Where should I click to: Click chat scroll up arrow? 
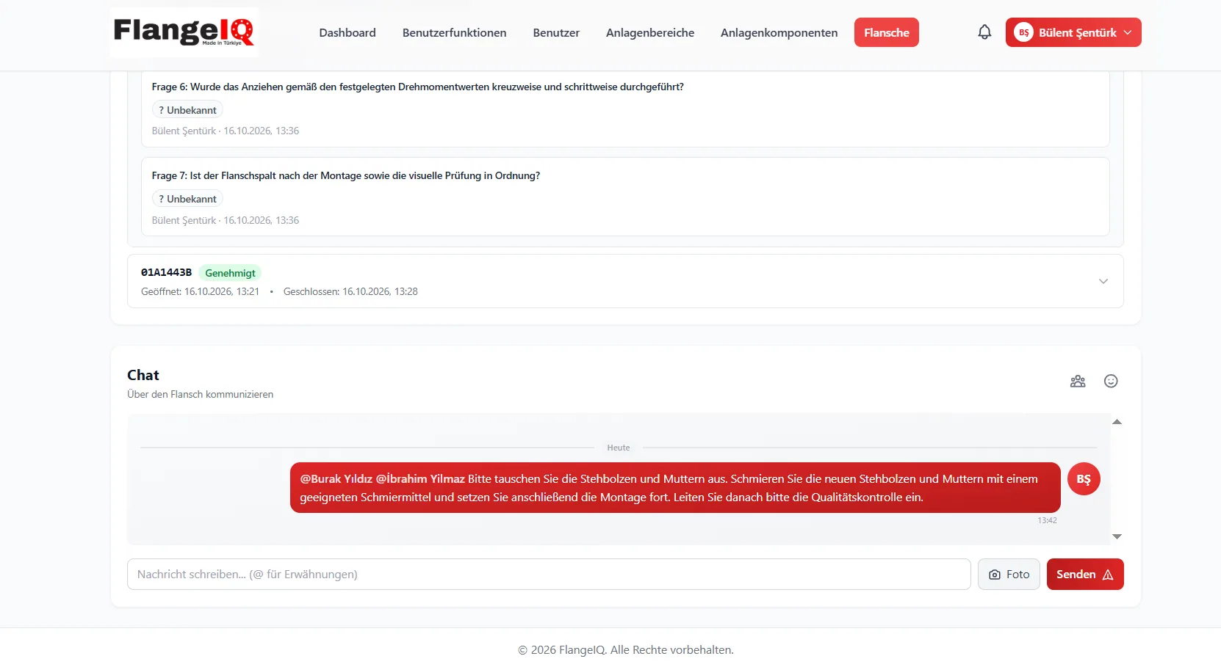(1117, 422)
